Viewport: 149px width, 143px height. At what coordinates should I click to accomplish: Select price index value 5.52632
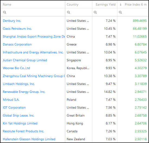coord(141,60)
